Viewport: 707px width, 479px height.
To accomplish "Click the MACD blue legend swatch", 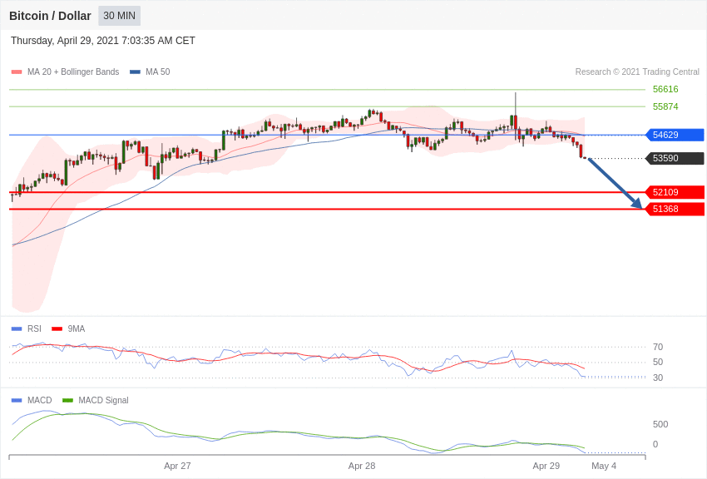I will coord(17,400).
